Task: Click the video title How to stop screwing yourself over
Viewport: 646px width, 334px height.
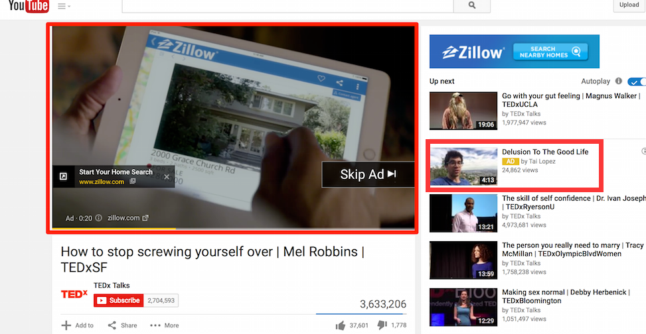Action: 212,259
